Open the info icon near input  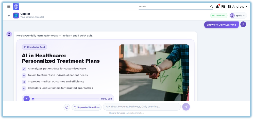coord(67,107)
